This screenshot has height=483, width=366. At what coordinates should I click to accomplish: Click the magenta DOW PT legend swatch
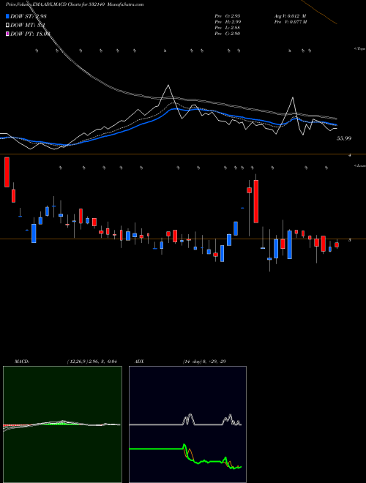click(x=7, y=34)
